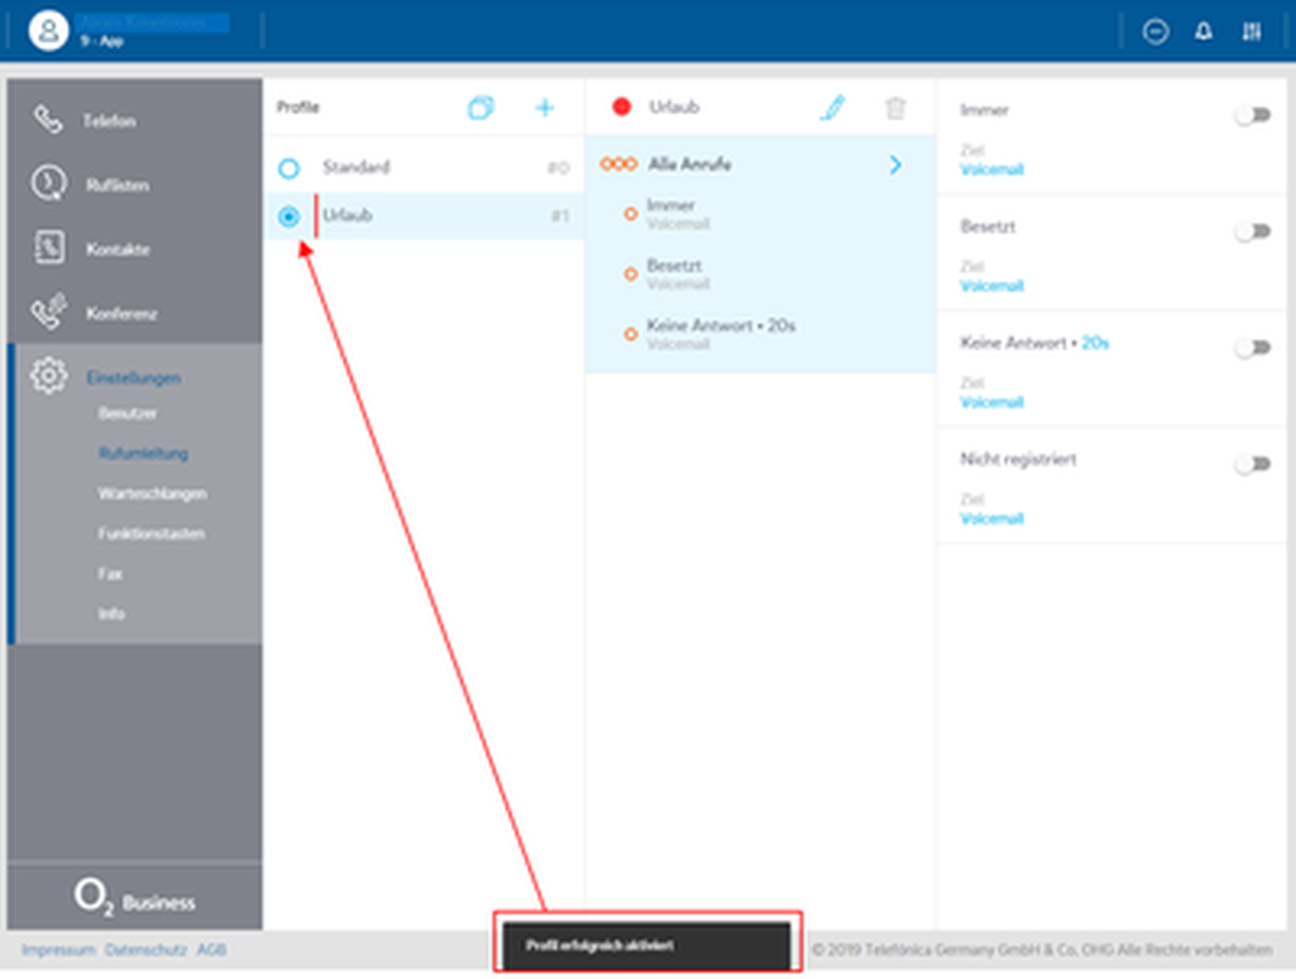This screenshot has height=979, width=1296.
Task: Enable the Besetzt forwarding switch
Action: 1252,231
